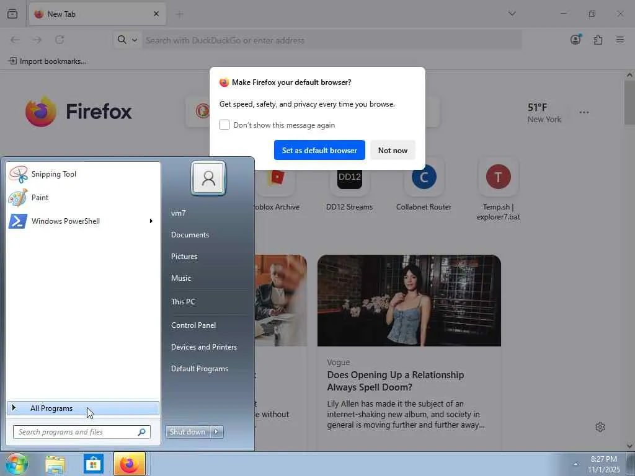Close the New Tab tab
The width and height of the screenshot is (635, 476).
156,14
